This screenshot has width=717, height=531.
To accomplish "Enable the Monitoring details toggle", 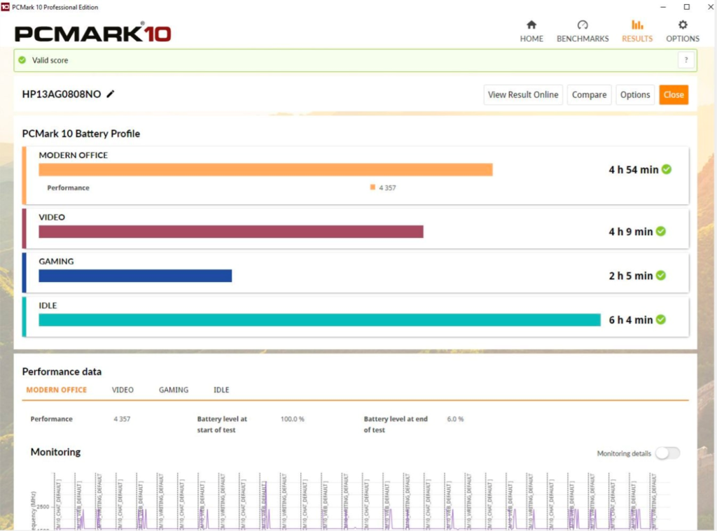I will (x=667, y=453).
